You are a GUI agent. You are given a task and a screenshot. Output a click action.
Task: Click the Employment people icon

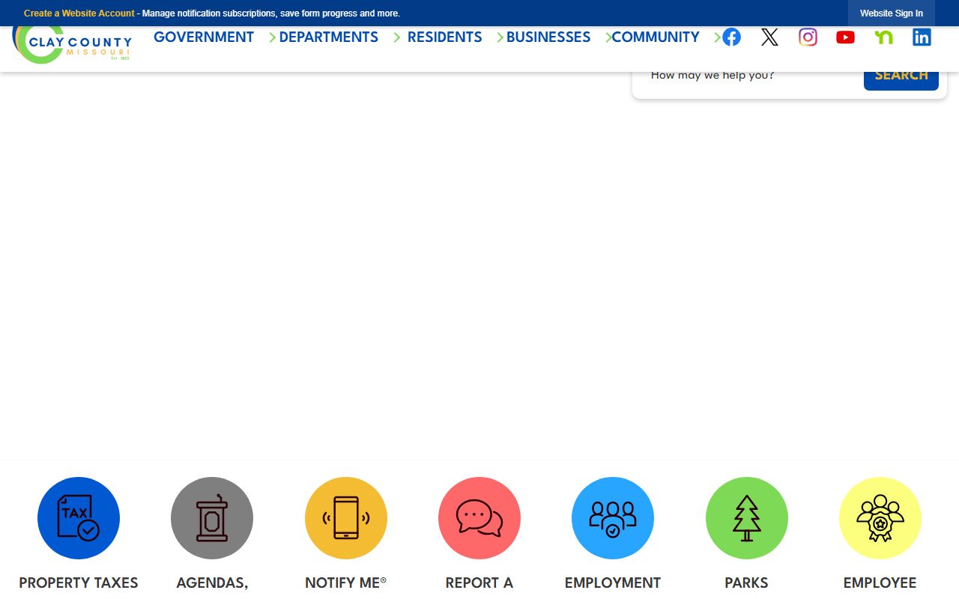point(613,518)
